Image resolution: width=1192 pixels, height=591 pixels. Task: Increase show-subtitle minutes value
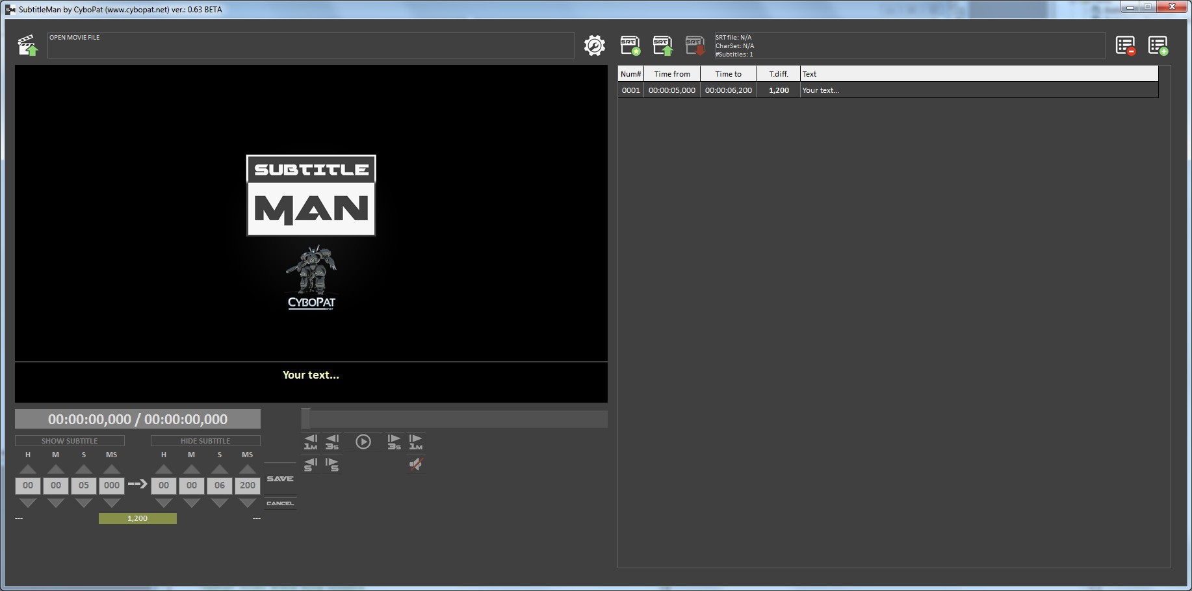(x=56, y=469)
